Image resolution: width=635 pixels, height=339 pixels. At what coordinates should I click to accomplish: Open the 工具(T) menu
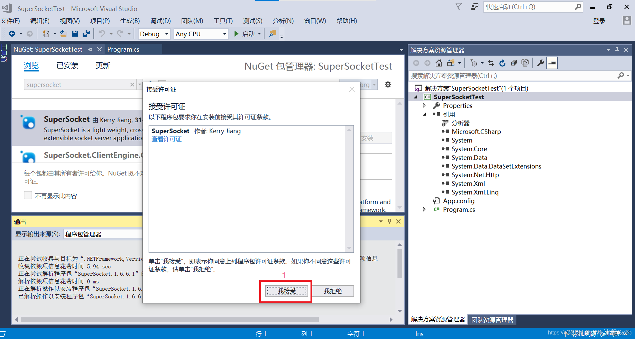pyautogui.click(x=222, y=21)
